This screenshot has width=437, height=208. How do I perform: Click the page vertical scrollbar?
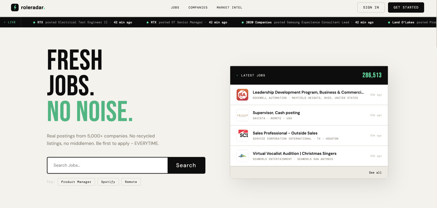tap(436, 25)
